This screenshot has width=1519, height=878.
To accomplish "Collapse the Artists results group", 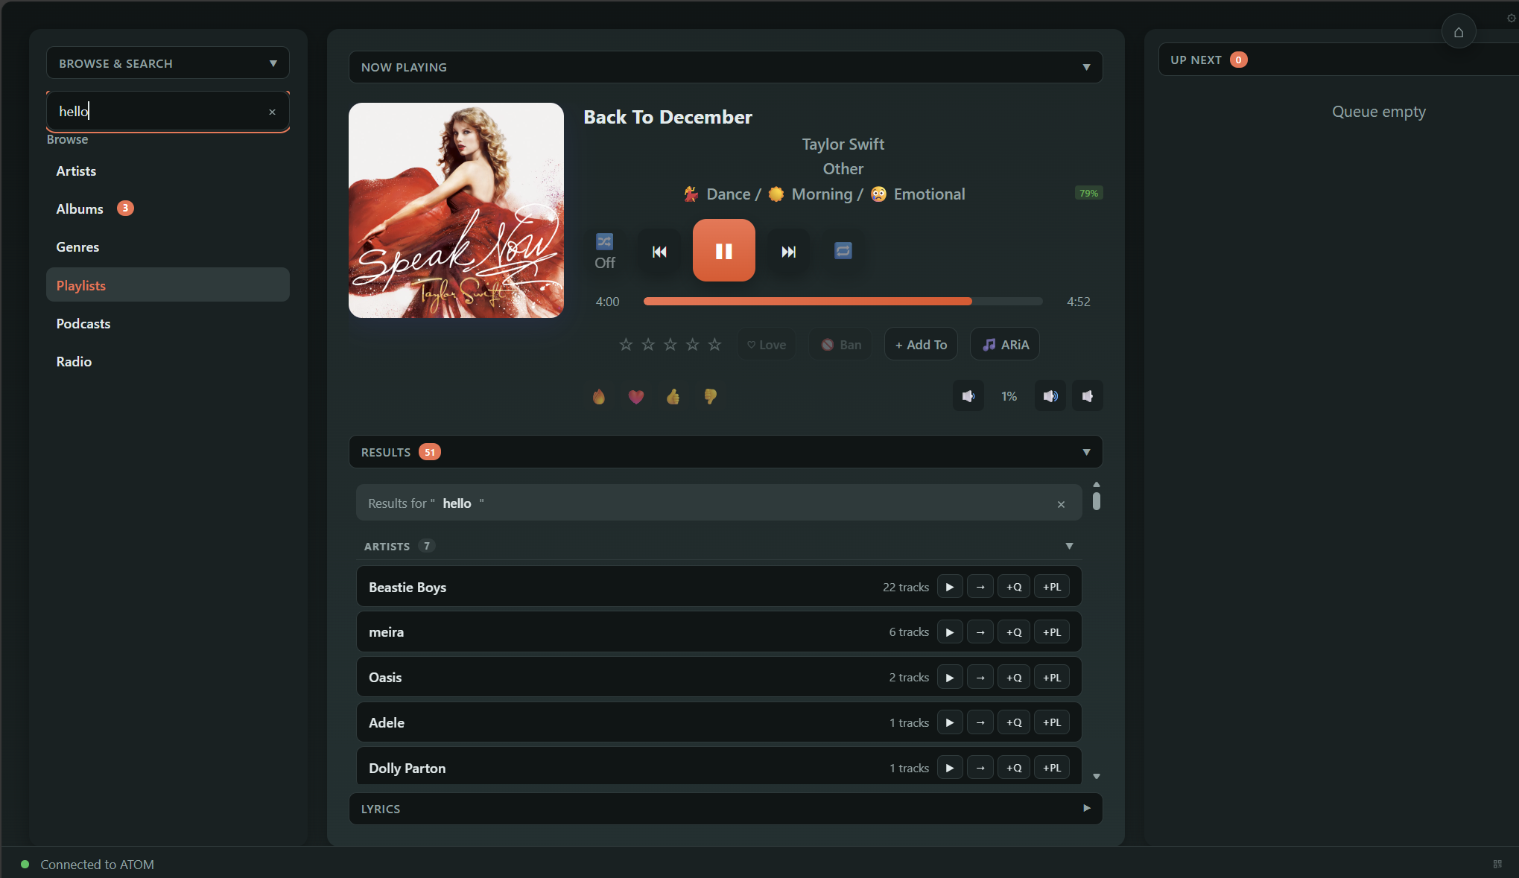I will coord(719,546).
